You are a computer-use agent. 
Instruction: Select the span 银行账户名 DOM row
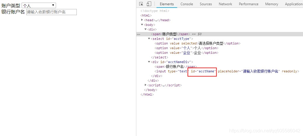[176, 67]
